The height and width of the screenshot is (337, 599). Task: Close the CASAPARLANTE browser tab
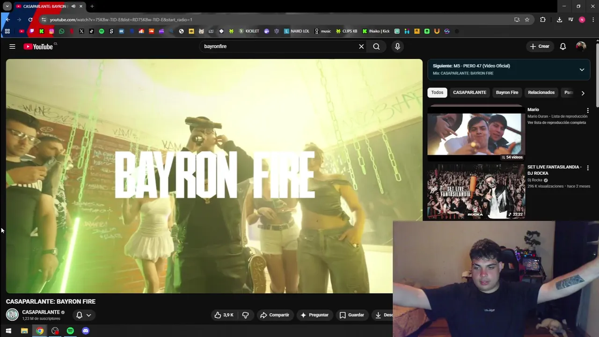tap(81, 6)
